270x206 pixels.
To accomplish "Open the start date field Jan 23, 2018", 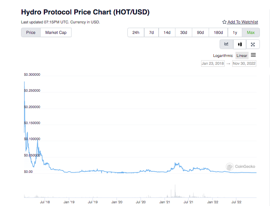I will coord(213,64).
